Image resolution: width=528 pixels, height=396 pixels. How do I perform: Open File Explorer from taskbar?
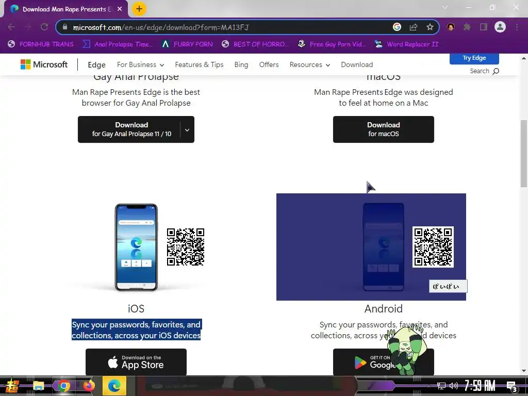tap(38, 386)
